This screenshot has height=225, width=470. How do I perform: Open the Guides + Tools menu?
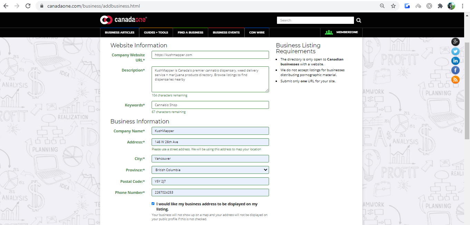(156, 32)
